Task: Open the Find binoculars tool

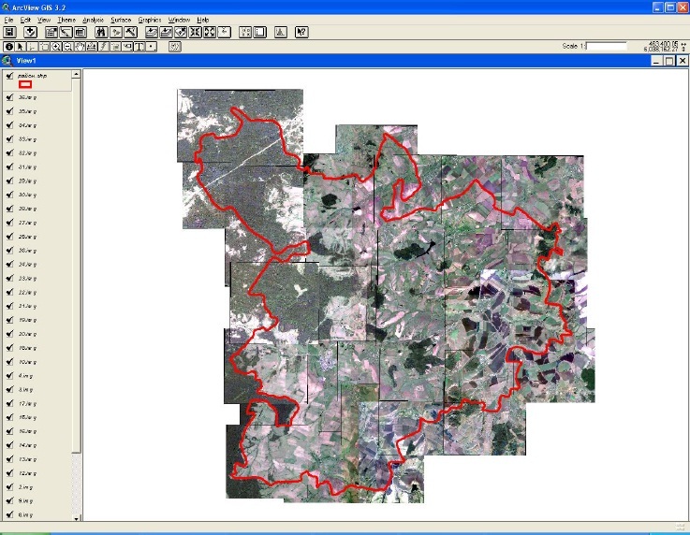Action: point(100,33)
